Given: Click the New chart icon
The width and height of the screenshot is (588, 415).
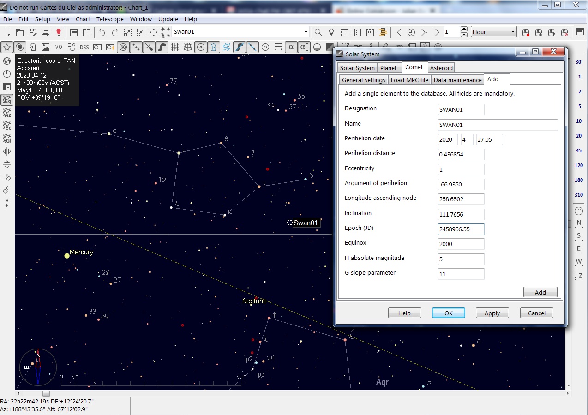Looking at the screenshot, I should [x=7, y=32].
